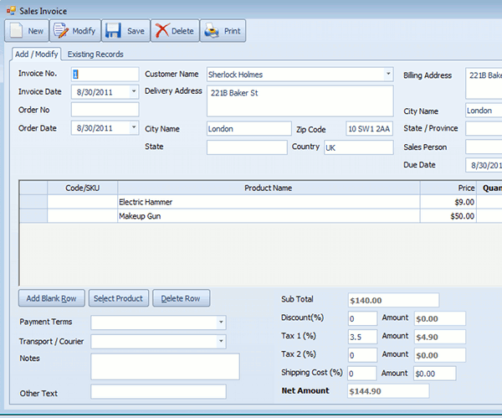The image size is (502, 418).
Task: Click the Shipping Cost (%) field
Action: click(x=361, y=374)
